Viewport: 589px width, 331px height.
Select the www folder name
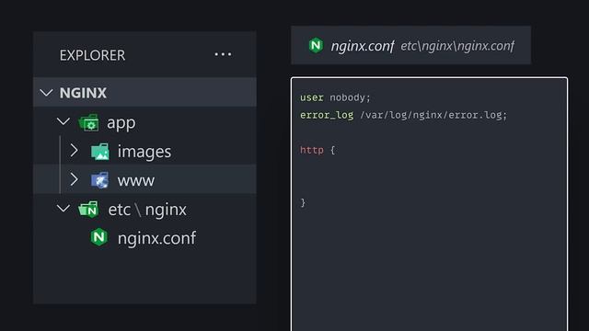pyautogui.click(x=136, y=181)
